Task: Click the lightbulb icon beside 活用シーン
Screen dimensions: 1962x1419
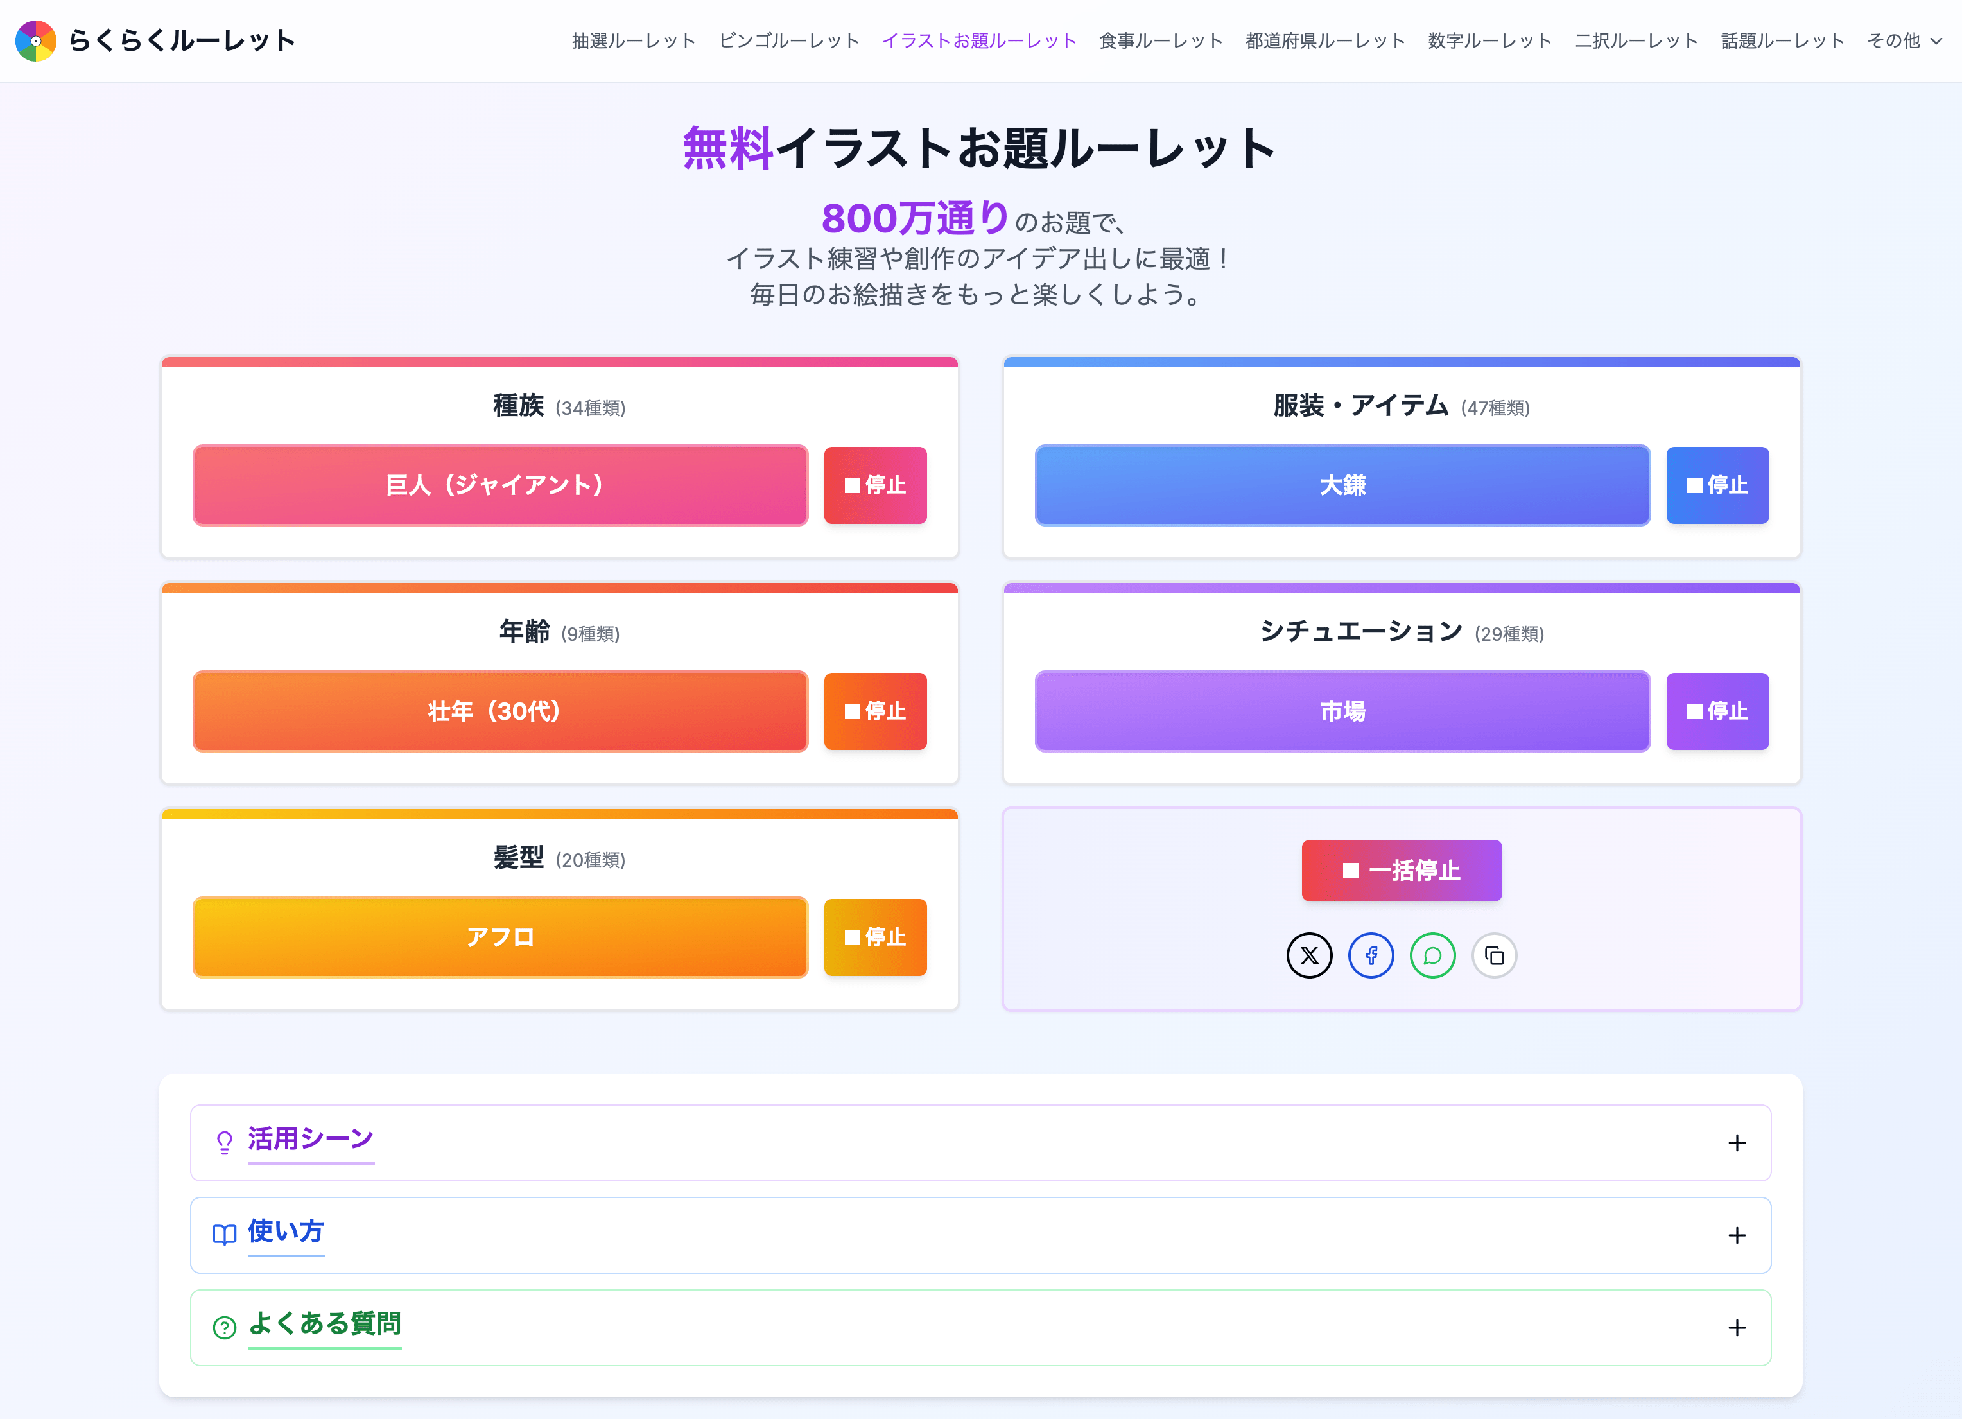Action: [224, 1142]
